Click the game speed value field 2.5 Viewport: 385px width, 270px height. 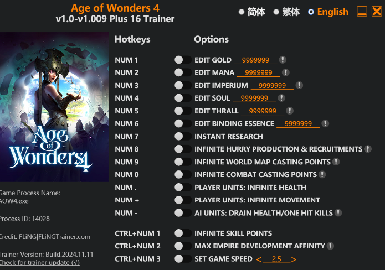click(x=276, y=259)
